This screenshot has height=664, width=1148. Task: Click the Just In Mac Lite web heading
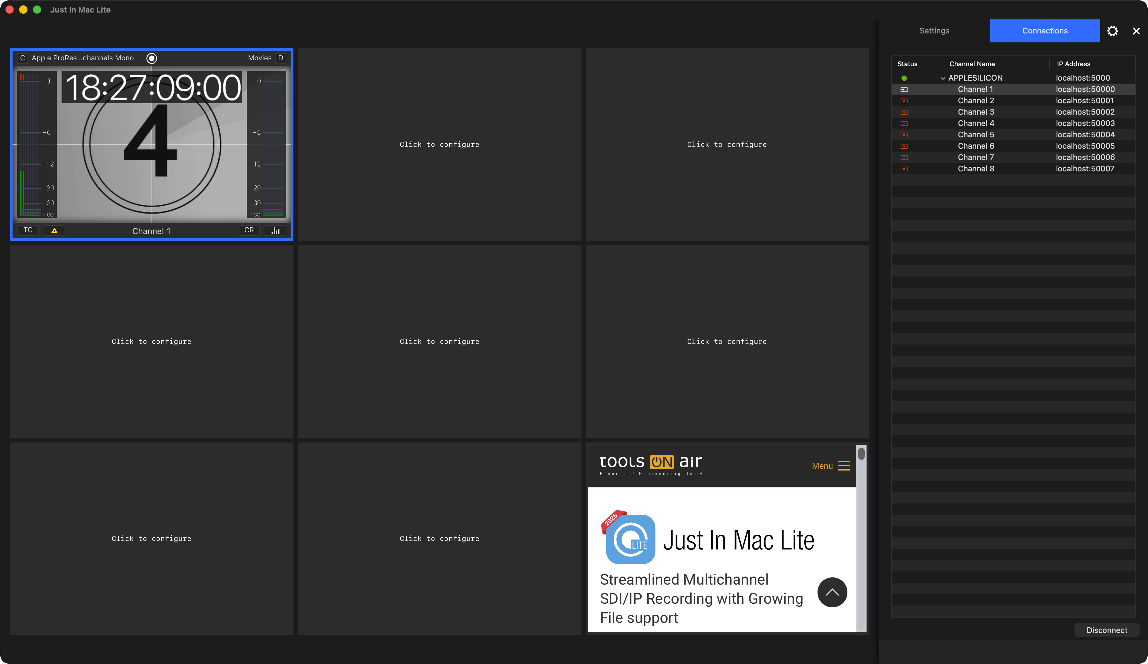point(738,541)
